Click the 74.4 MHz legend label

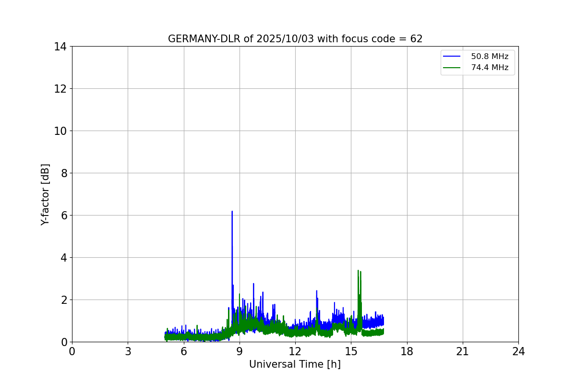tap(490, 68)
